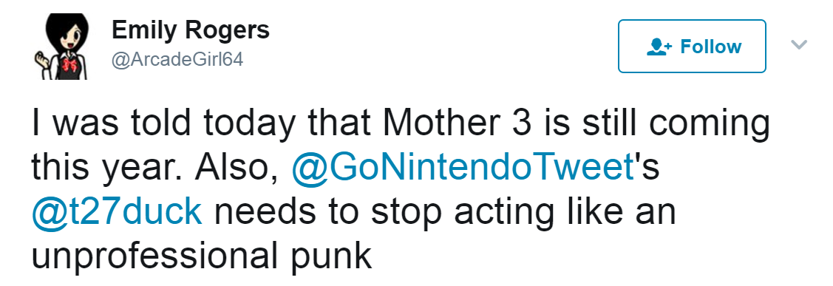
Task: Click the red bow on the avatar
Action: (x=70, y=66)
